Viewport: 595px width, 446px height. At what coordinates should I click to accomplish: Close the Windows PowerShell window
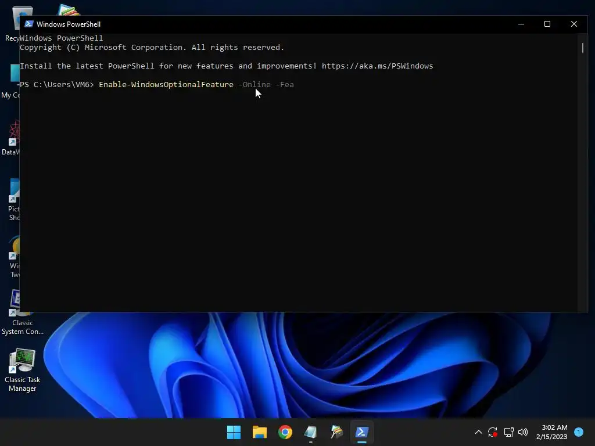(x=574, y=24)
